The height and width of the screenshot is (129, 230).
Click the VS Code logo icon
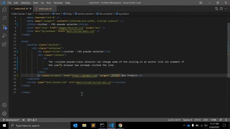click(x=3, y=3)
